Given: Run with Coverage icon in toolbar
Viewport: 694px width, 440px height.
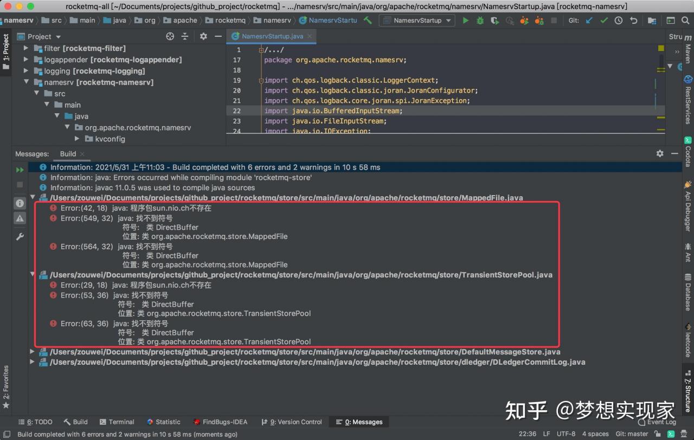Looking at the screenshot, I should [495, 20].
